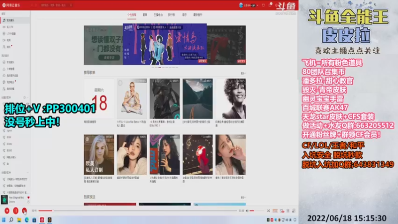This screenshot has height=224, width=398.
Task: Switch to the 歌单 tab
Action: click(145, 15)
